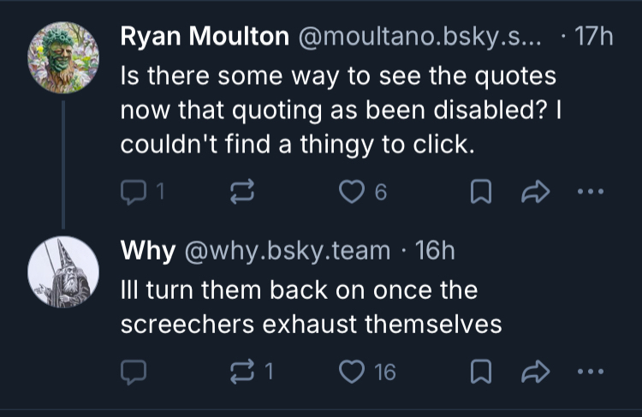Image resolution: width=642 pixels, height=417 pixels.
Task: Bookmark Ryan Moulton's post
Action: [x=482, y=194]
